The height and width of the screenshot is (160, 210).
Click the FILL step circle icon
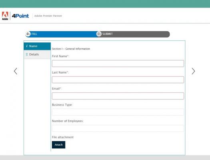tap(28, 34)
